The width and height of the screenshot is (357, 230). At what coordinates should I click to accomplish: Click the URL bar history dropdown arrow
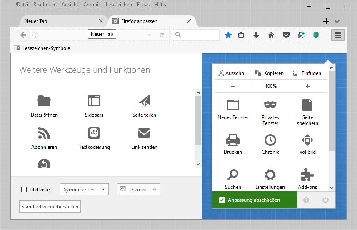[x=149, y=35]
